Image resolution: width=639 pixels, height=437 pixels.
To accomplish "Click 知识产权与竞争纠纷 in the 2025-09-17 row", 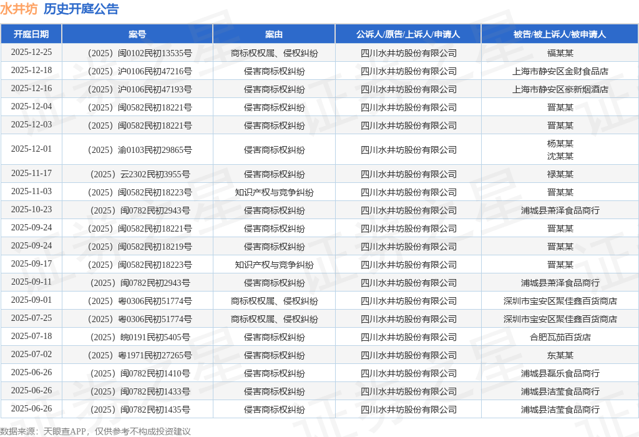I will coord(274,265).
